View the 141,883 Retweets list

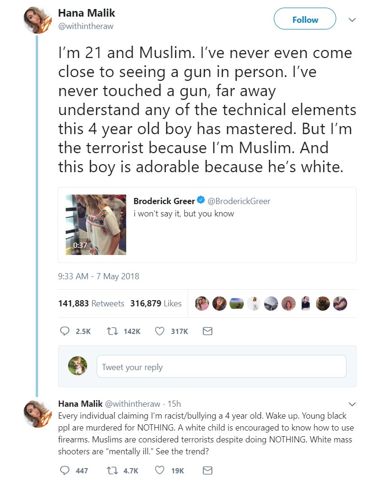91,304
